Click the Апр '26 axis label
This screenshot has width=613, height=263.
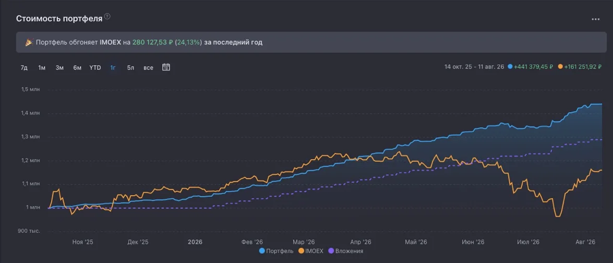361,242
